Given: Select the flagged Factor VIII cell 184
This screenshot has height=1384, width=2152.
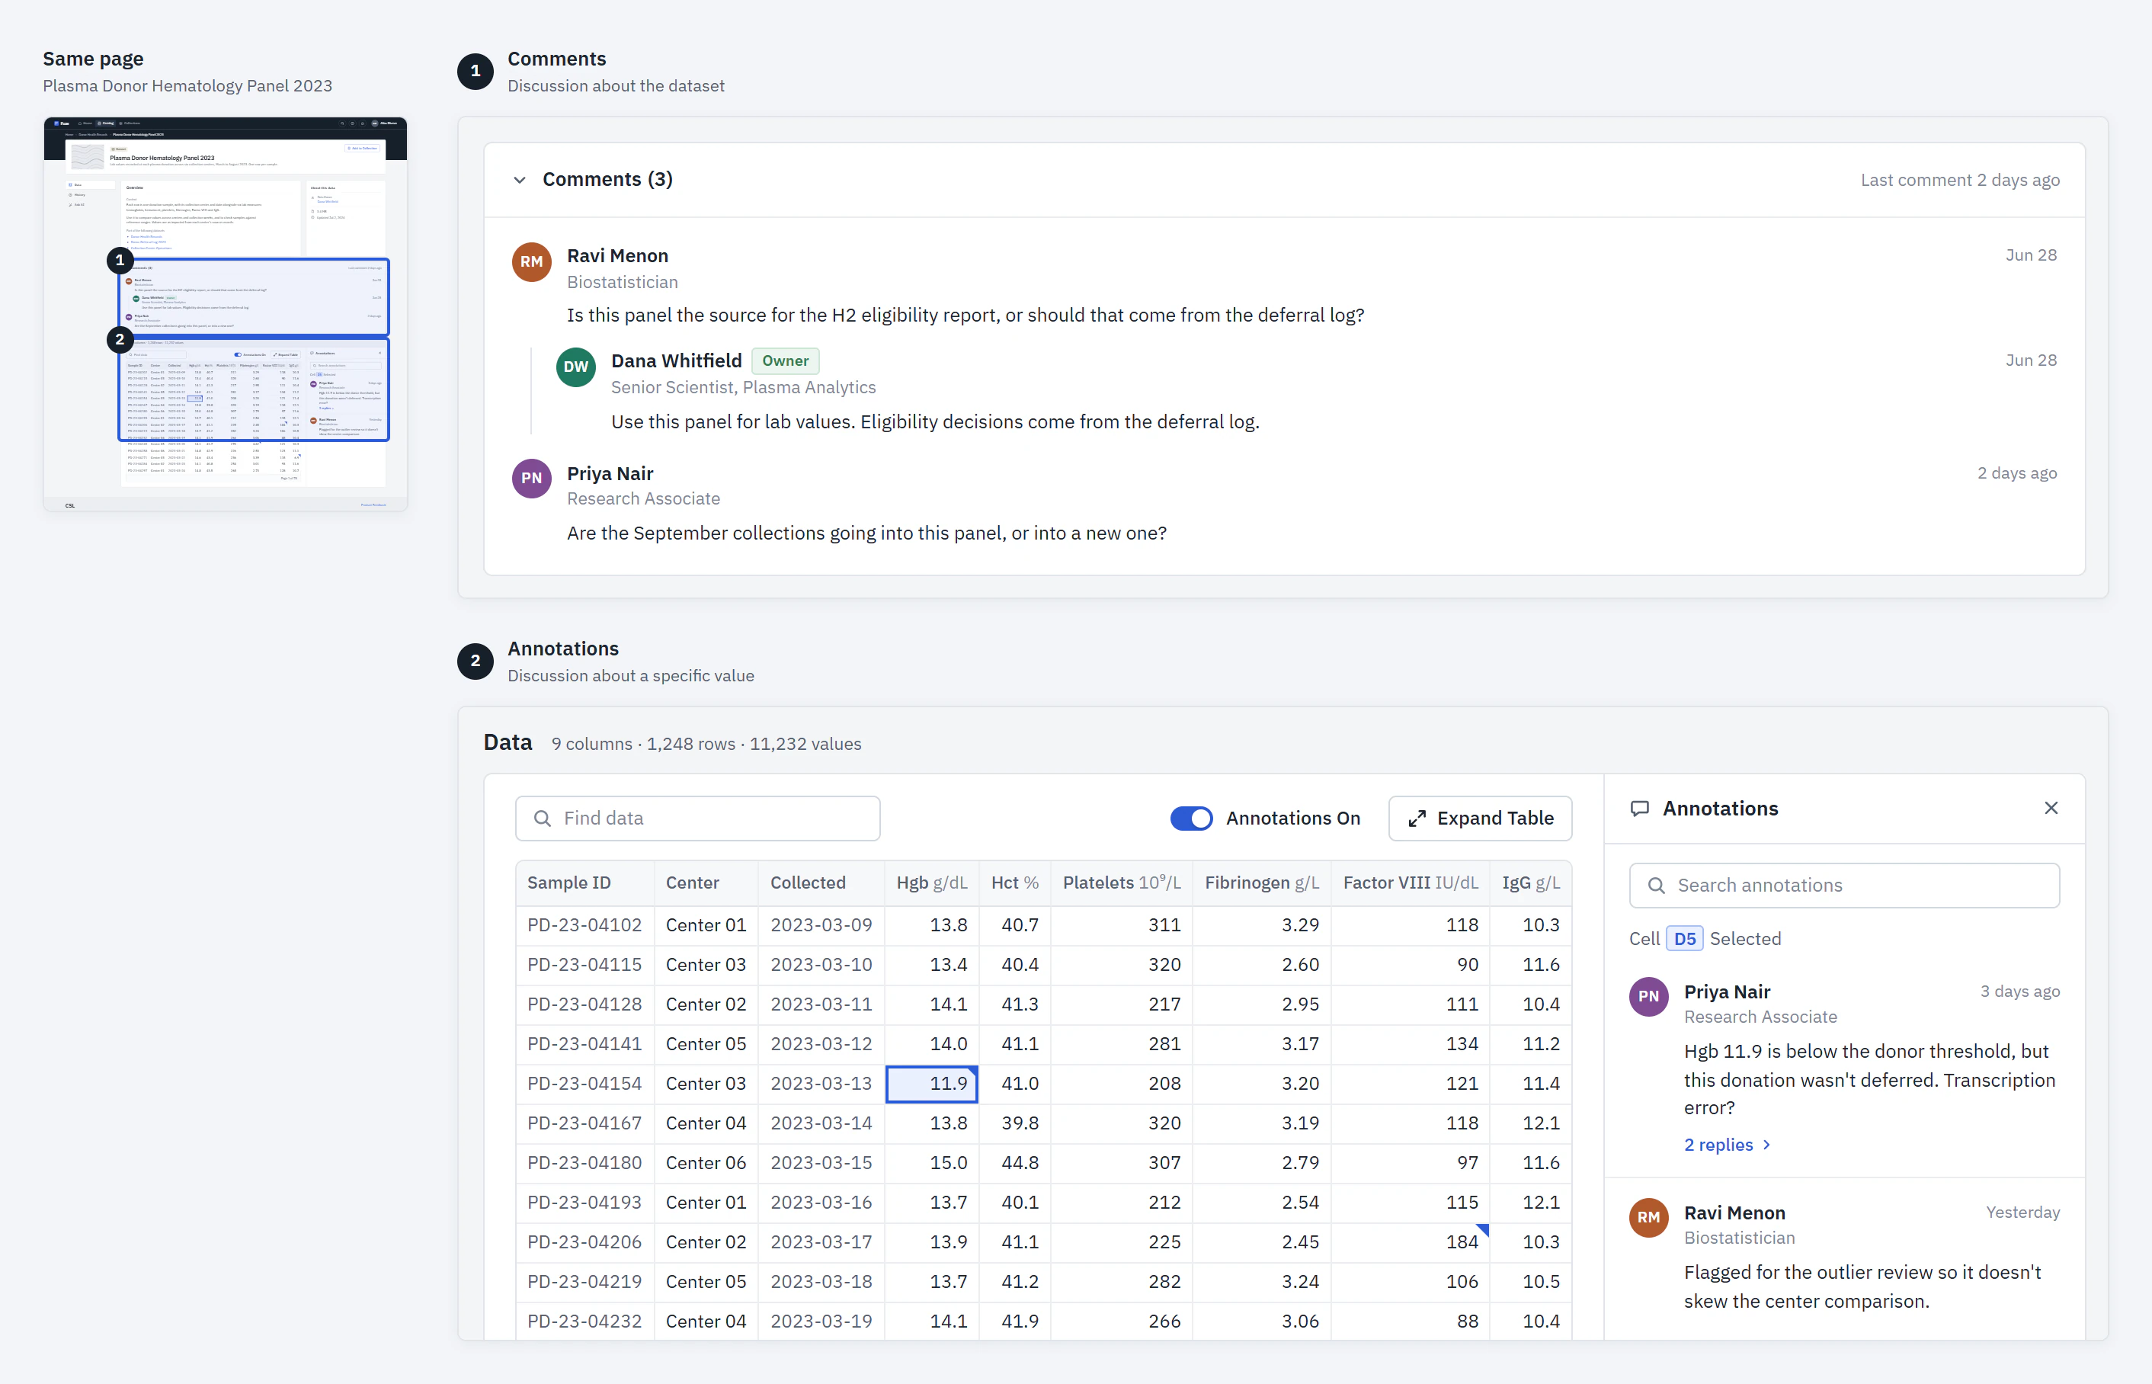Looking at the screenshot, I should (x=1410, y=1241).
